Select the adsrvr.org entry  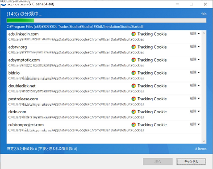[104, 49]
